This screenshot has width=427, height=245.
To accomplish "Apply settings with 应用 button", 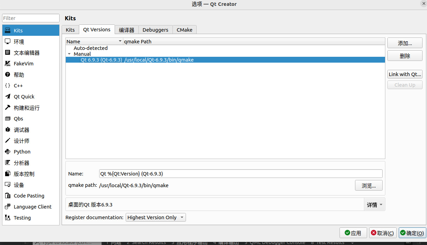I will [353, 233].
